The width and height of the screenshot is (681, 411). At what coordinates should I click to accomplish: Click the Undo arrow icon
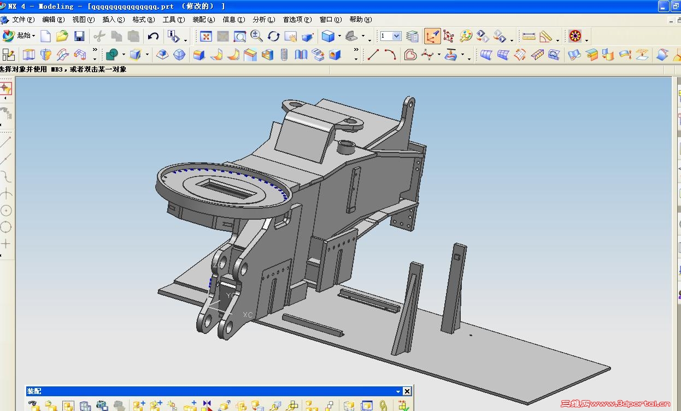click(x=154, y=37)
